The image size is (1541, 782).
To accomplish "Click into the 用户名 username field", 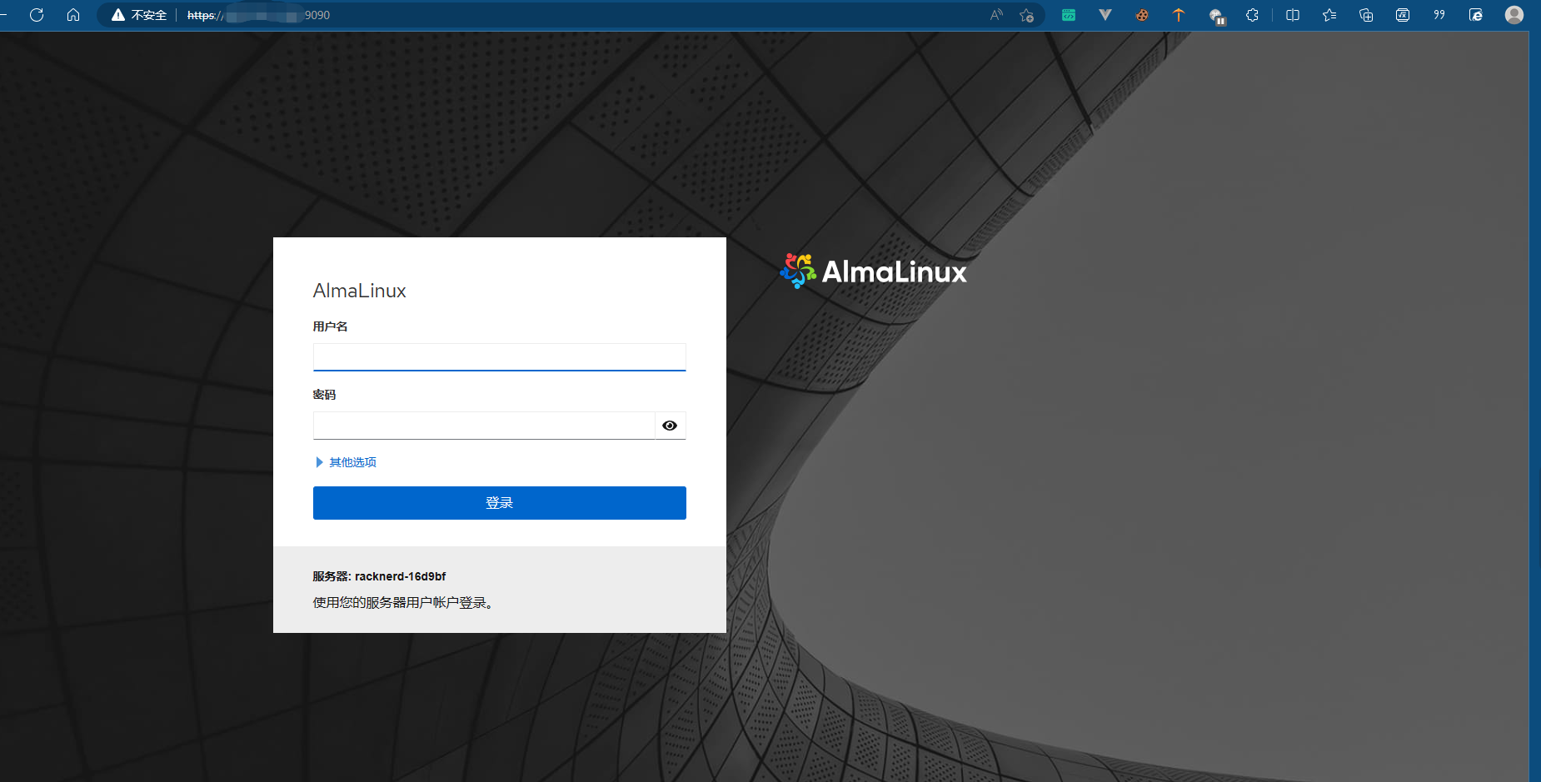I will (x=499, y=357).
